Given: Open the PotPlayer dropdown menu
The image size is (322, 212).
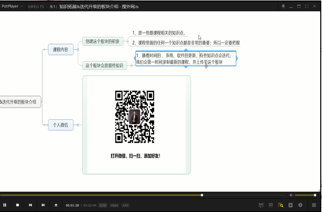Looking at the screenshot, I should point(12,6).
